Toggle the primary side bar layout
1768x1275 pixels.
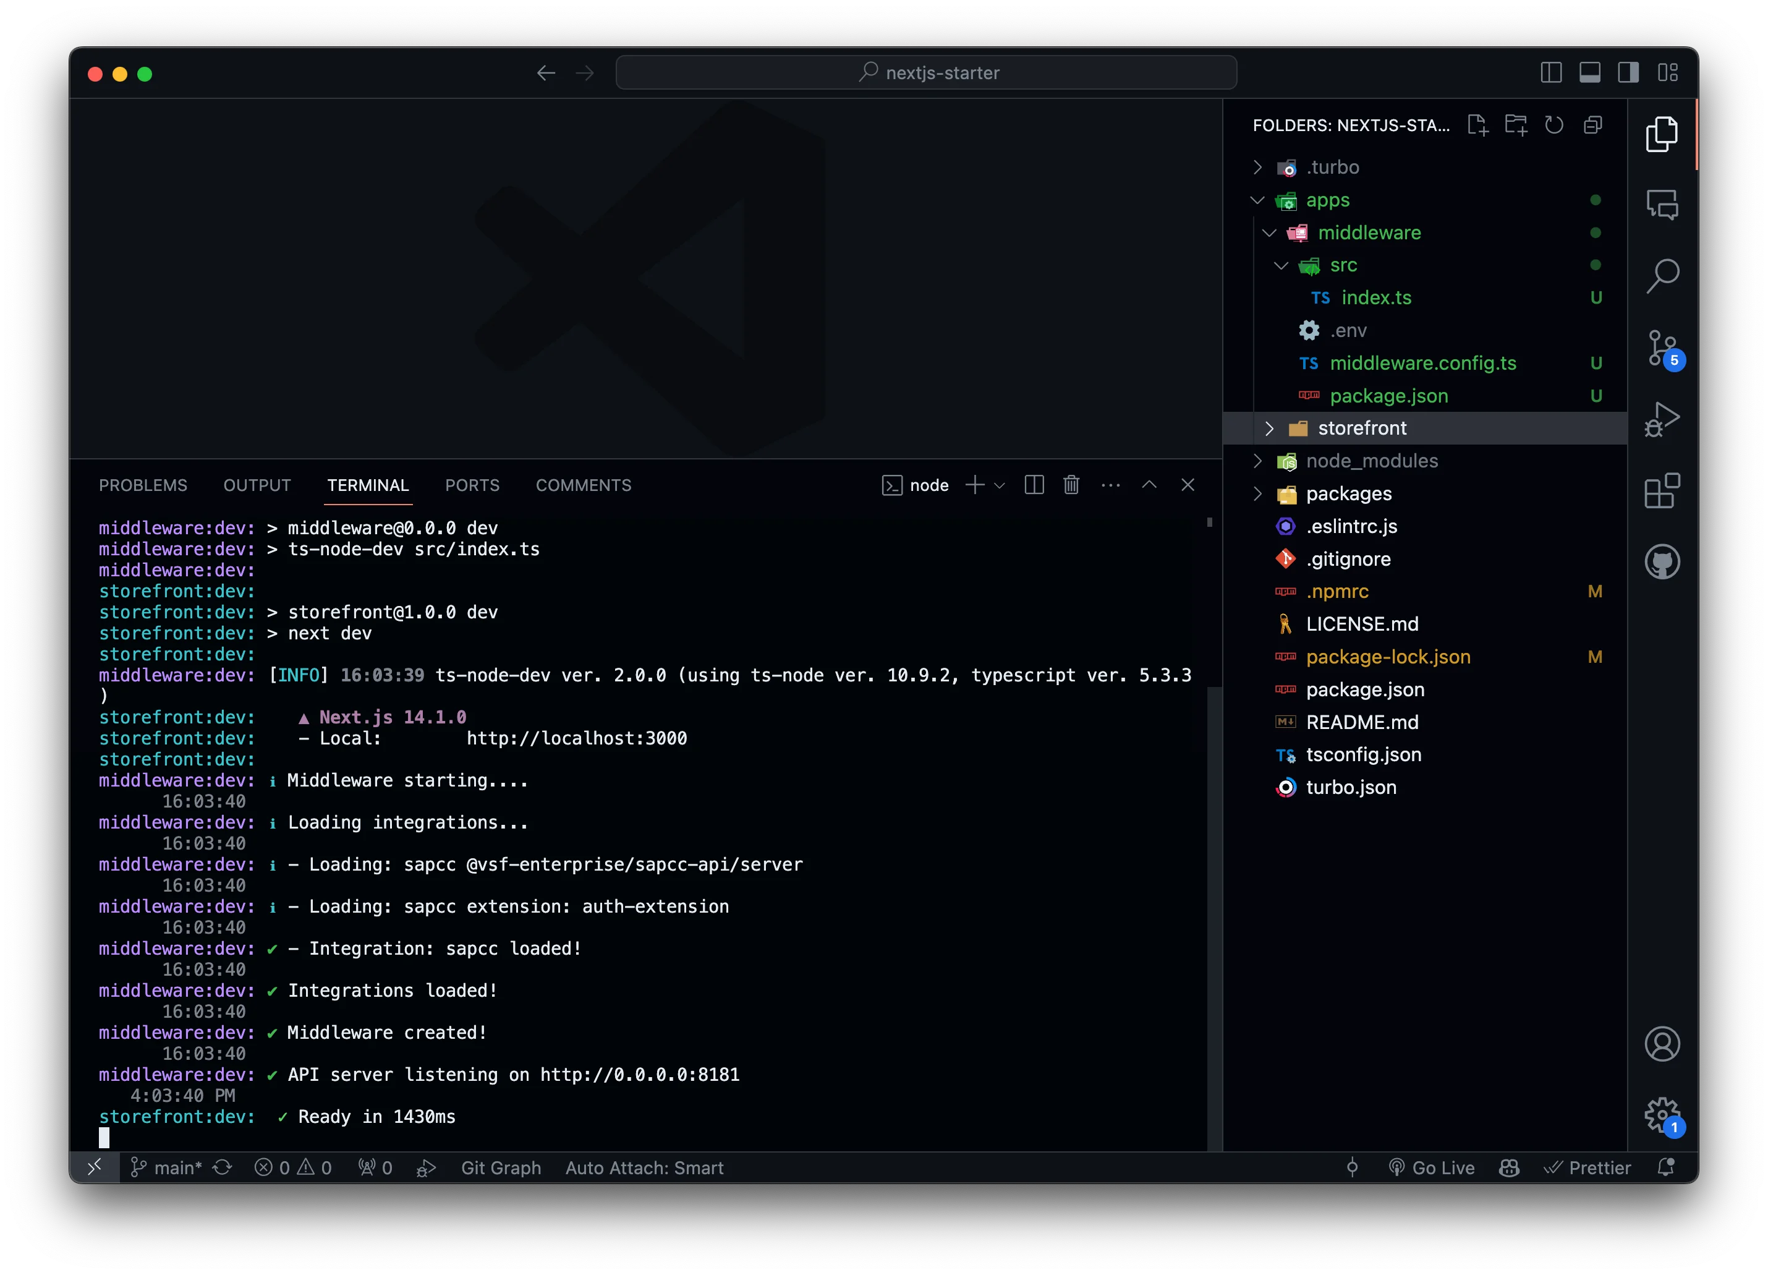pos(1551,72)
